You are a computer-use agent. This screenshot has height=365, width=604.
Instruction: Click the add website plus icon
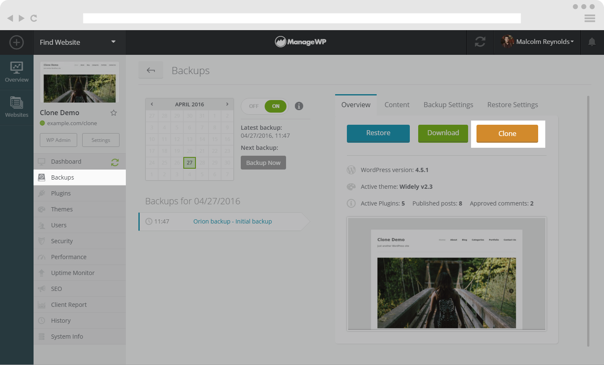tap(16, 42)
